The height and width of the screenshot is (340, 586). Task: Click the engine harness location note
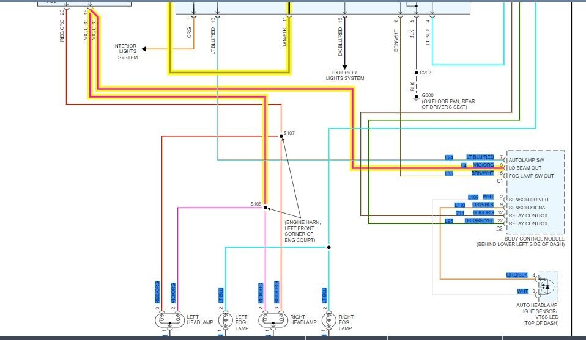coord(302,231)
